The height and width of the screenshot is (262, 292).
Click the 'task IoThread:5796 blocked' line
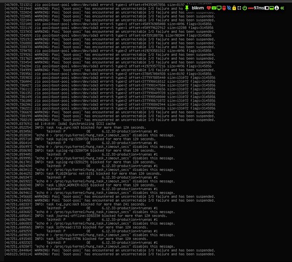click(76, 239)
